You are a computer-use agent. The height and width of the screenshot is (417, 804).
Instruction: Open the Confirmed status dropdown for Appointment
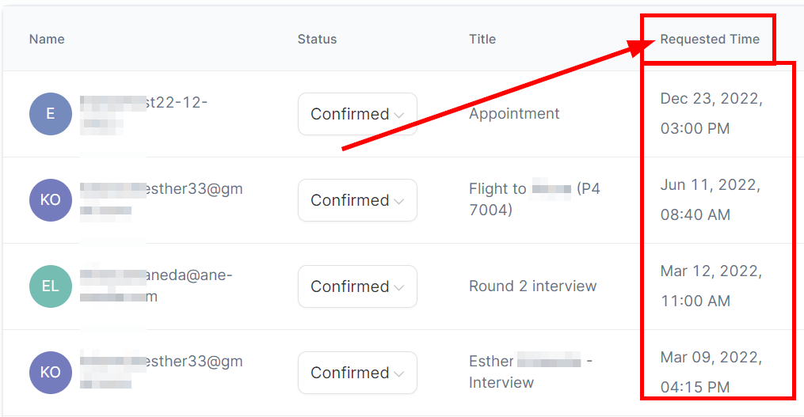tap(357, 114)
